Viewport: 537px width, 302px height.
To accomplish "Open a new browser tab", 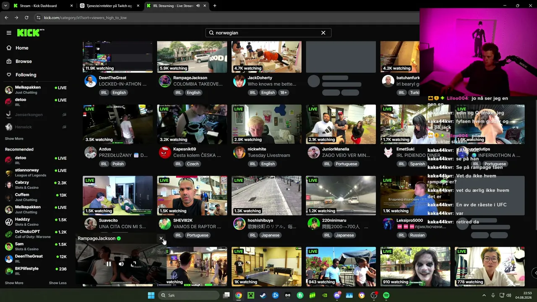I will pos(215,6).
